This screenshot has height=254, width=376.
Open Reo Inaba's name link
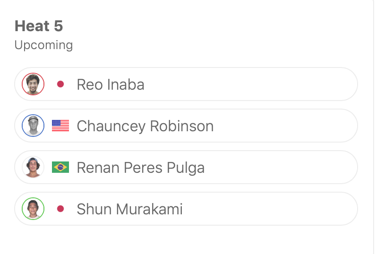(x=111, y=85)
